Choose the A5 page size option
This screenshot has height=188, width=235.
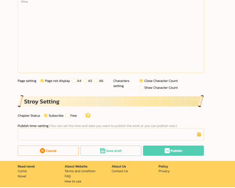[x=85, y=81]
